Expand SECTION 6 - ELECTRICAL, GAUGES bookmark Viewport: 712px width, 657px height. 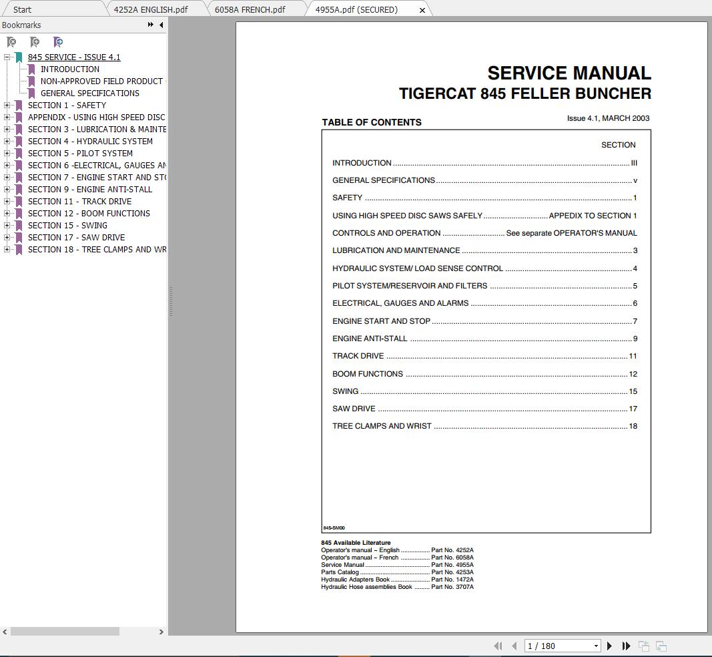click(7, 166)
